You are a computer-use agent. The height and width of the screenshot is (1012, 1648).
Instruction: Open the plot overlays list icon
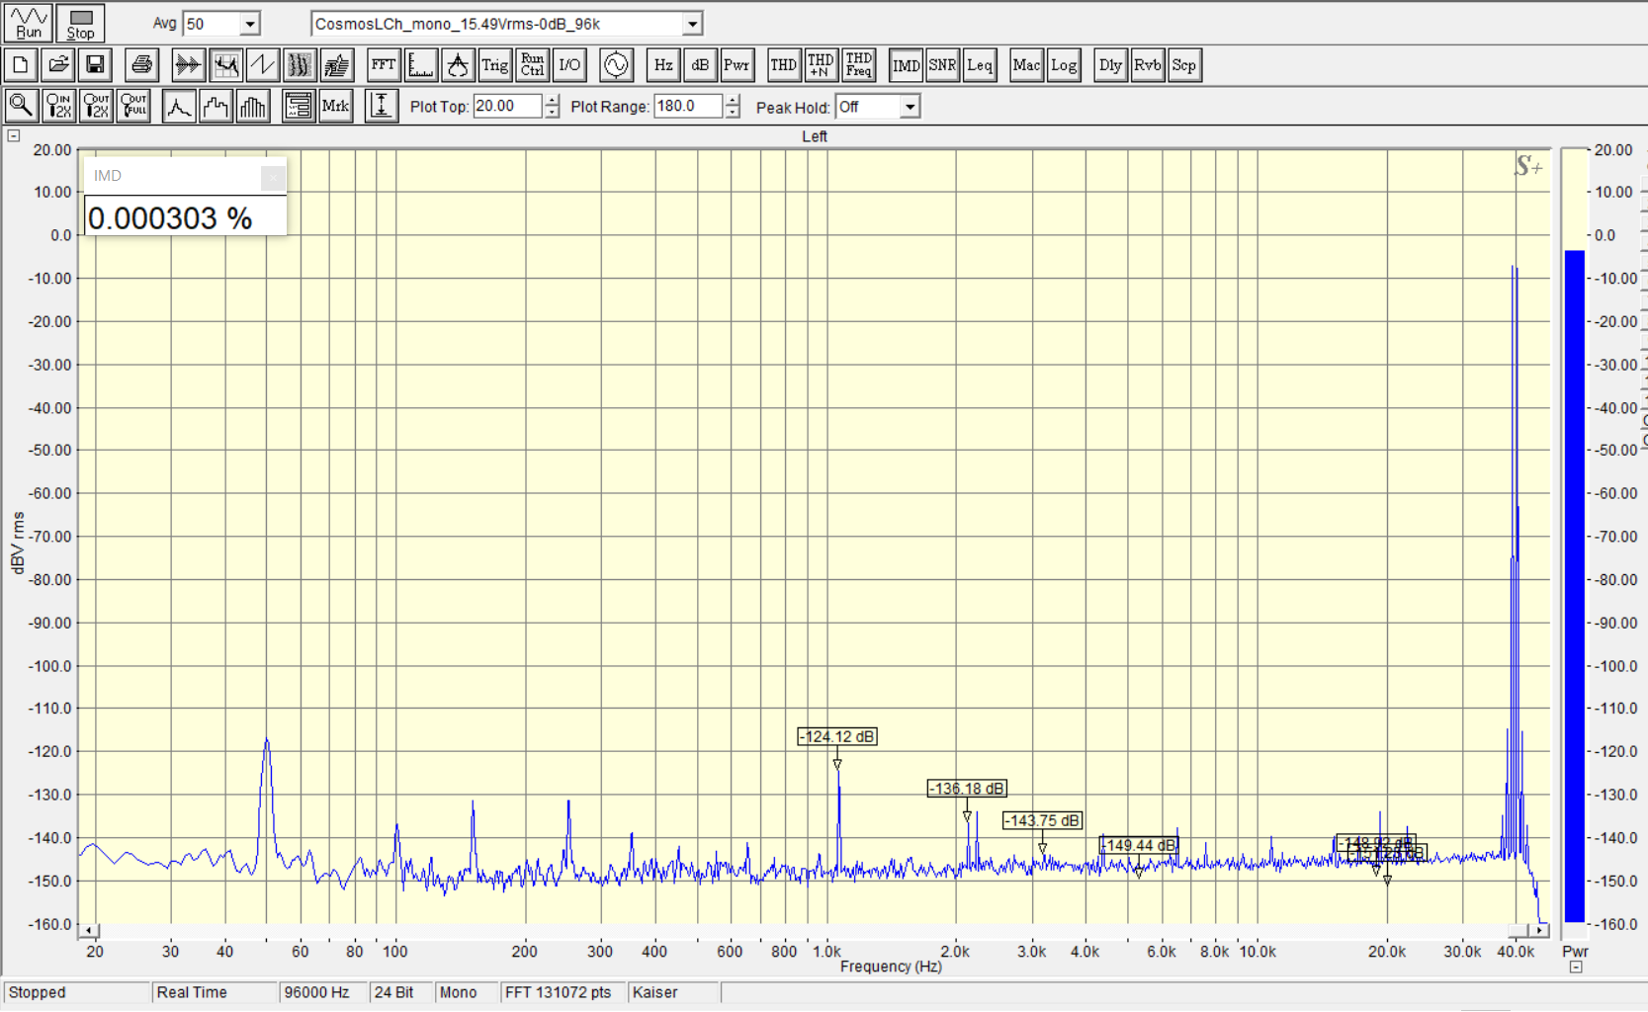pyautogui.click(x=299, y=106)
